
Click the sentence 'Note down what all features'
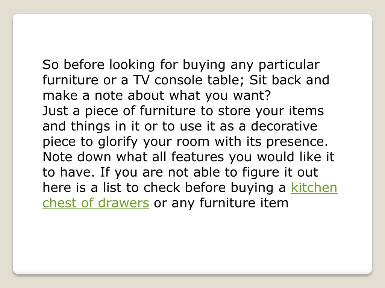[133, 157]
